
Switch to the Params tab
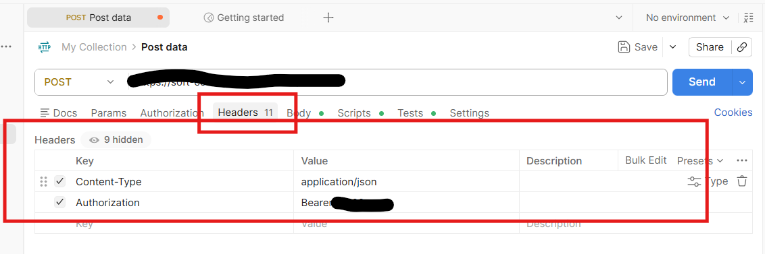click(108, 113)
